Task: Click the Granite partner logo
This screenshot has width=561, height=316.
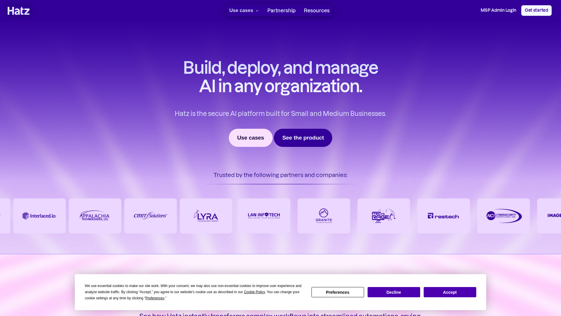Action: 324,216
